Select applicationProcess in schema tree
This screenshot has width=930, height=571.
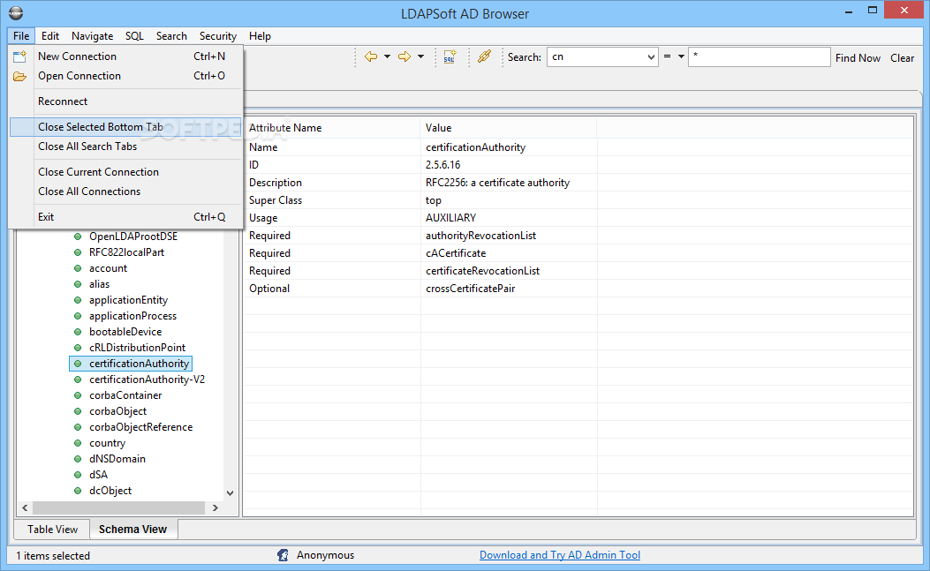132,316
